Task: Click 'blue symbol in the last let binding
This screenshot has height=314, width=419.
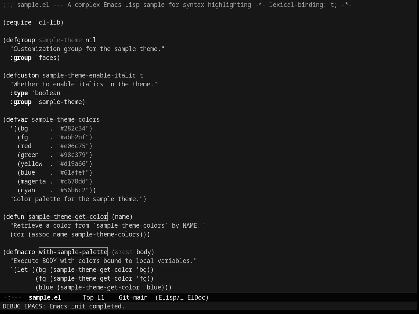Action: click(152, 287)
